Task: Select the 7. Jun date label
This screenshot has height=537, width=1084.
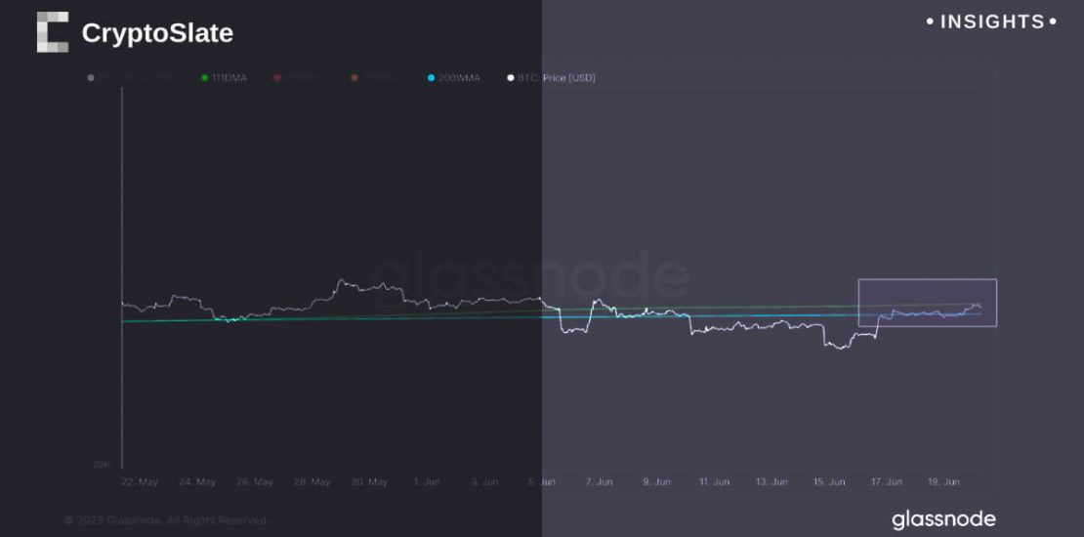Action: click(x=599, y=481)
